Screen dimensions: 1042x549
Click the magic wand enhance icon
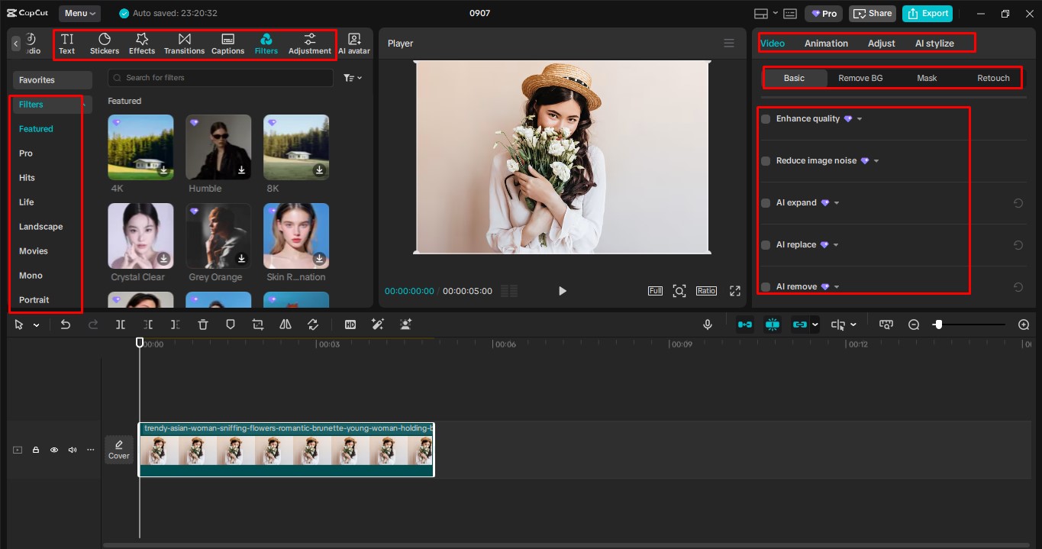pyautogui.click(x=377, y=325)
